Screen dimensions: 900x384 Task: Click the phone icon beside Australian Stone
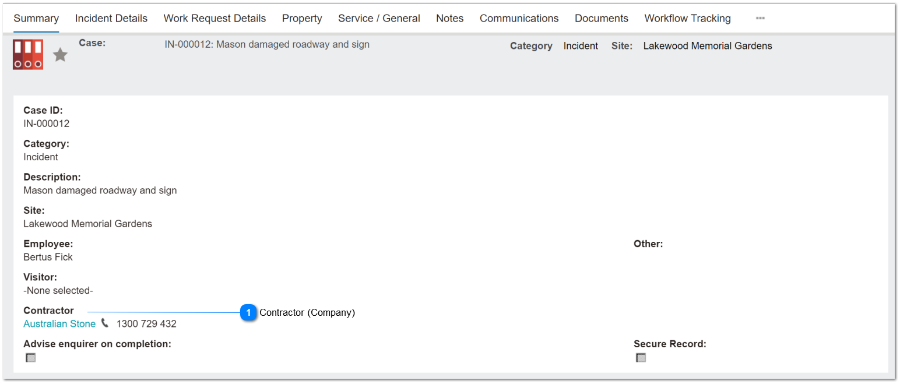[x=105, y=323]
